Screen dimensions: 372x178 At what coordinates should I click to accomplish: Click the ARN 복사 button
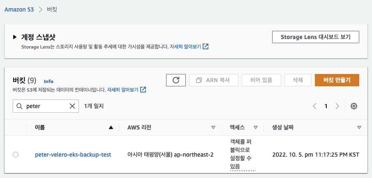pyautogui.click(x=213, y=80)
